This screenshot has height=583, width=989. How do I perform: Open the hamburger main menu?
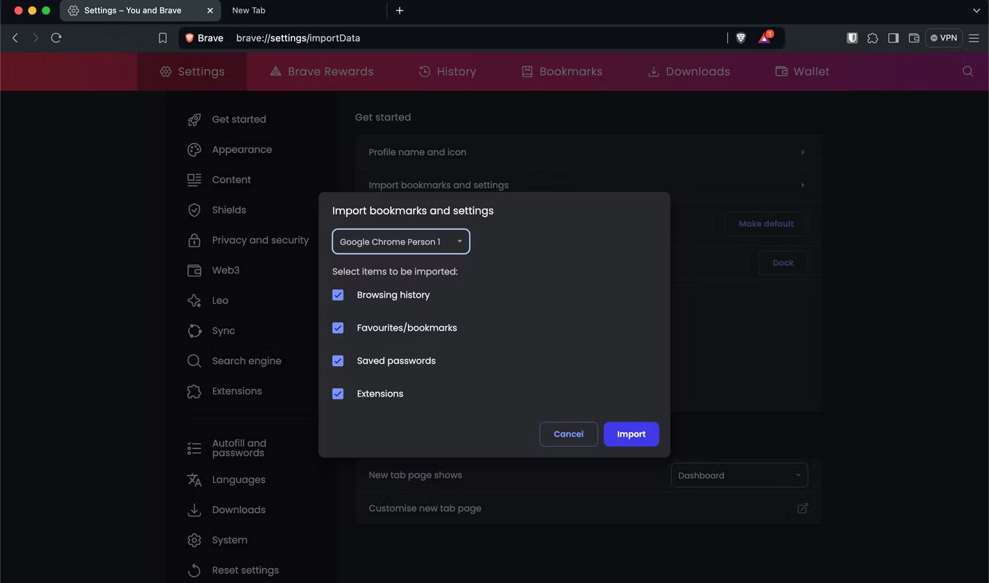(x=974, y=38)
